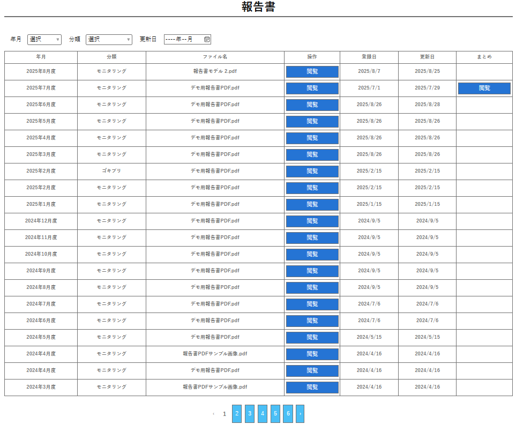View the 報告書モデル 2.pdf report
The width and height of the screenshot is (516, 424).
tap(312, 72)
